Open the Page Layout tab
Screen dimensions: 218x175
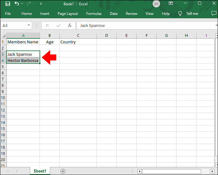68,14
